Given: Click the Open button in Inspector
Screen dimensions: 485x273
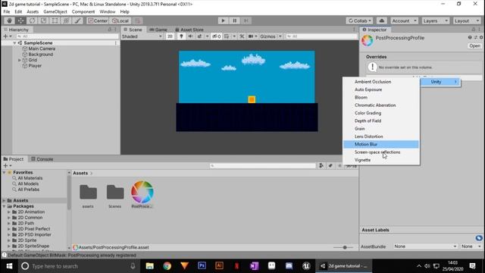Looking at the screenshot, I should click(474, 45).
